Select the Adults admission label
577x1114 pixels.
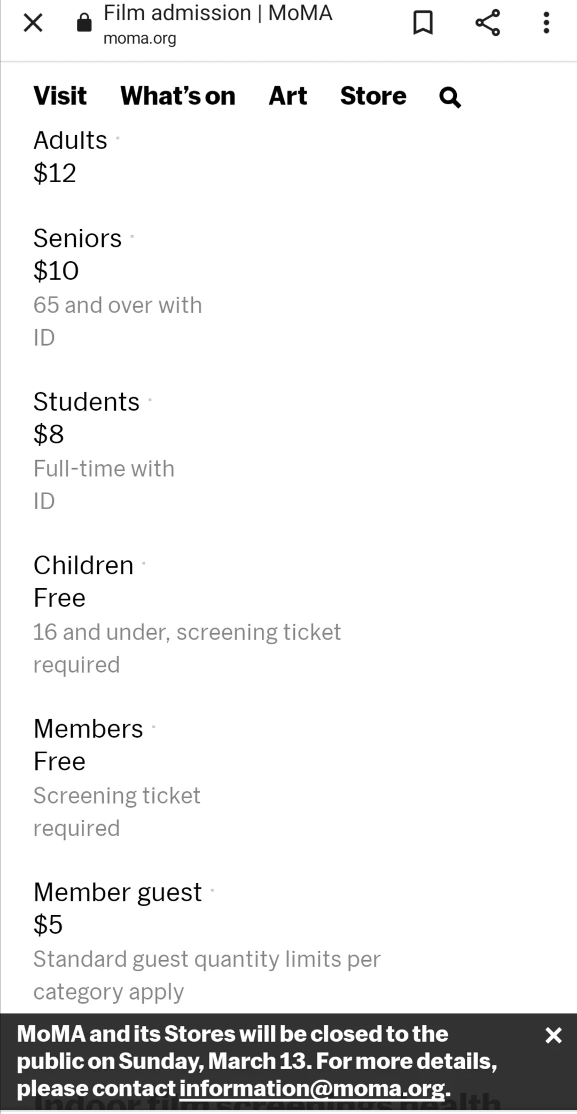tap(70, 141)
